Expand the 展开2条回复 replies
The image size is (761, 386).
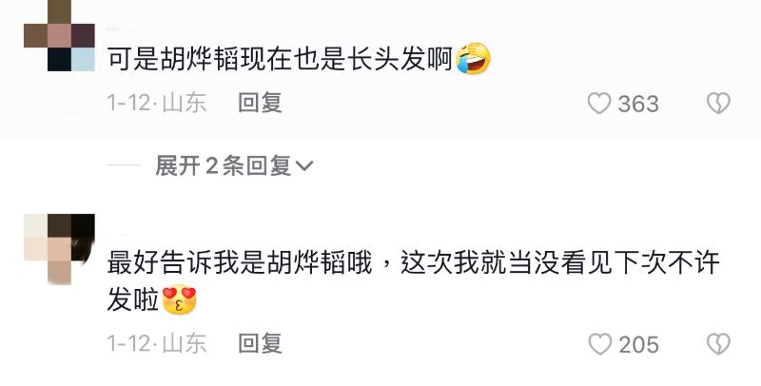click(234, 165)
